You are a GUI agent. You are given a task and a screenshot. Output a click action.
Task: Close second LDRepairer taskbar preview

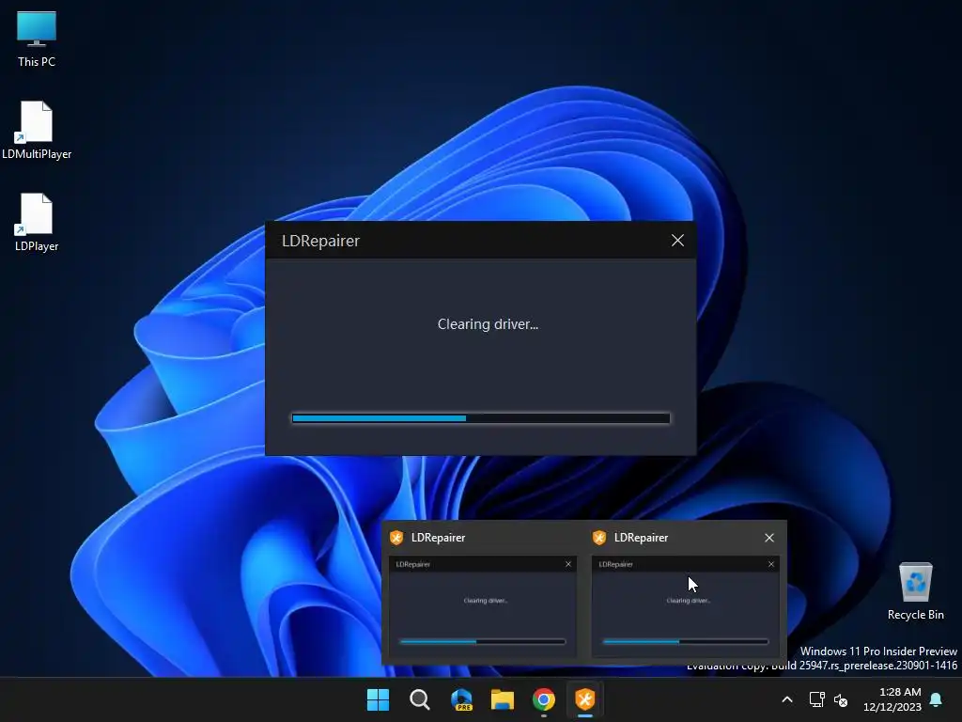coord(769,538)
